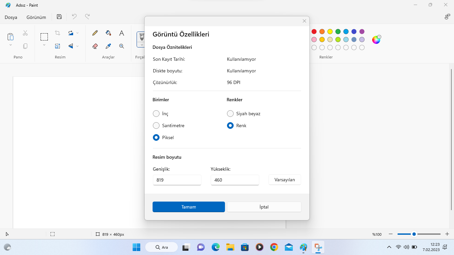This screenshot has width=454, height=255.
Task: Click the Tamam button
Action: click(188, 207)
